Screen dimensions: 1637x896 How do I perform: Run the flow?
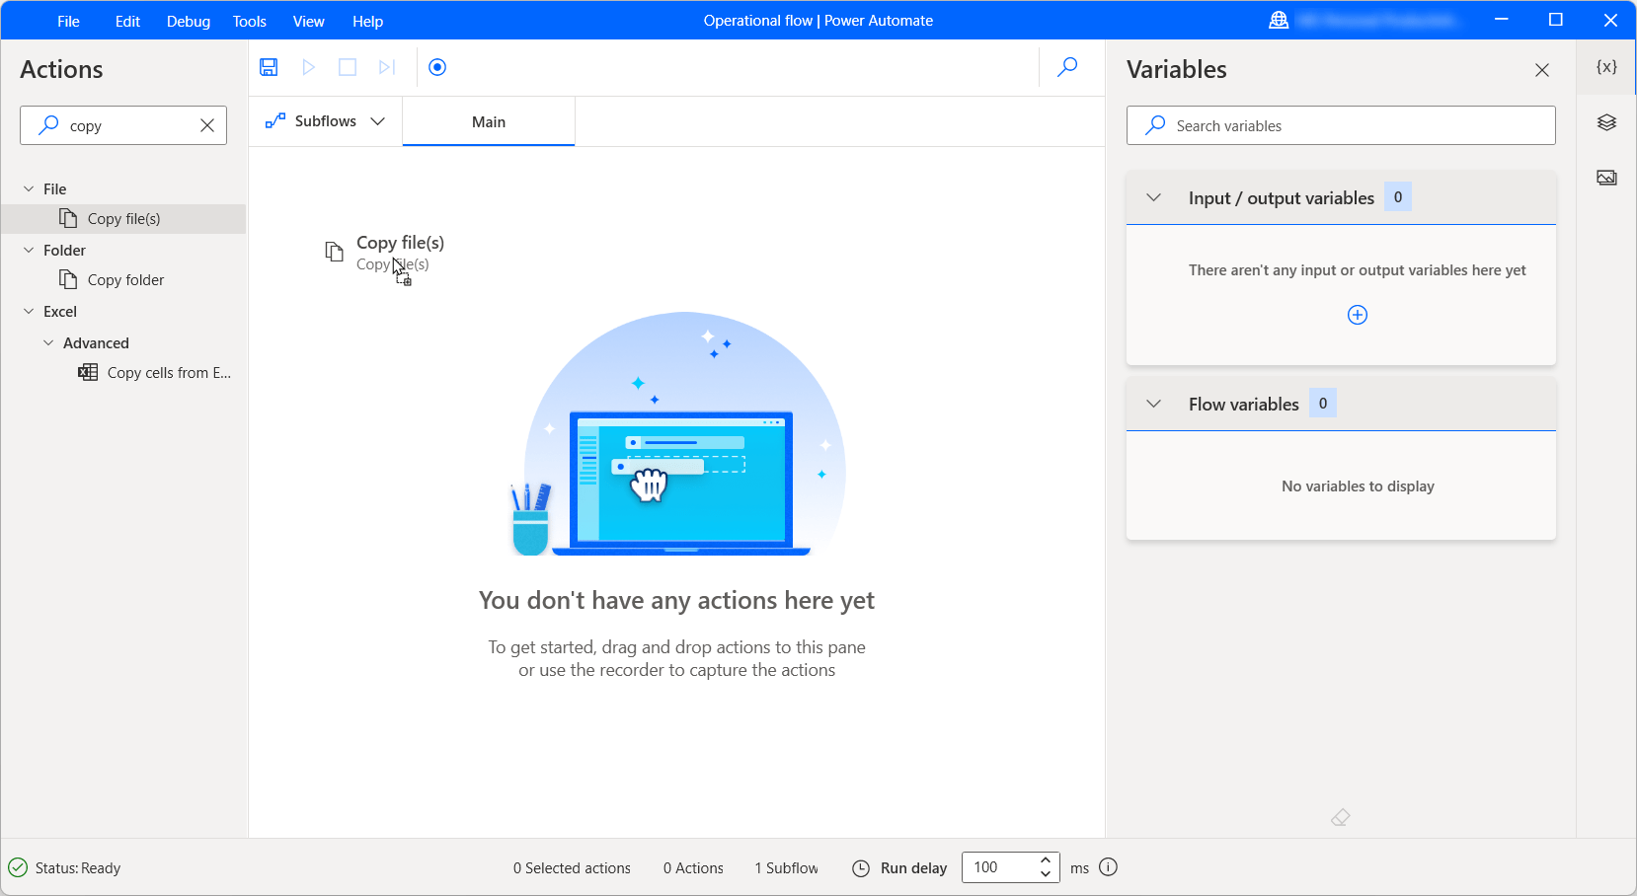click(308, 67)
